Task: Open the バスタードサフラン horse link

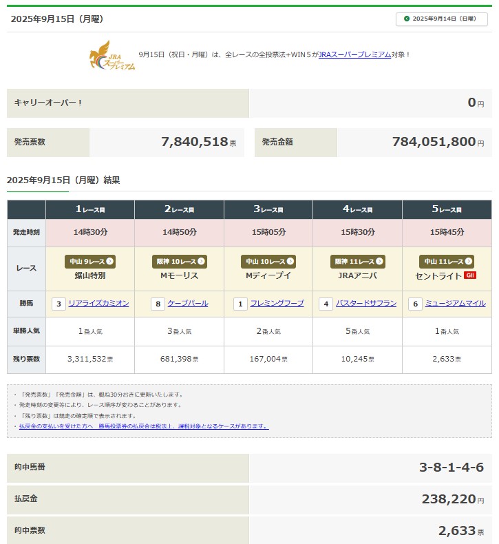Action: click(x=366, y=304)
